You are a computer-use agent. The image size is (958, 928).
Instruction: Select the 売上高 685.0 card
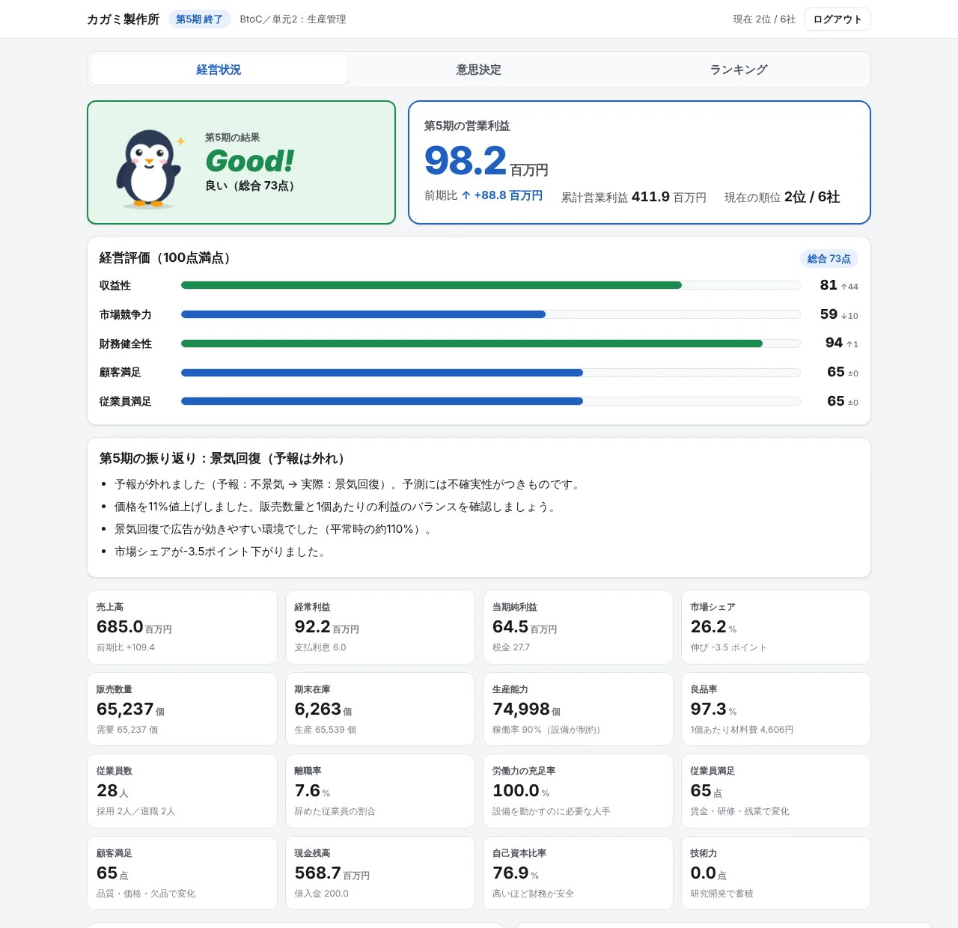coord(182,627)
